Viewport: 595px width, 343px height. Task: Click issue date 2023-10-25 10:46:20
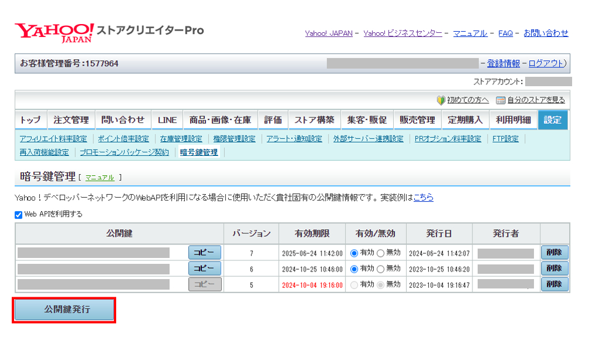440,269
